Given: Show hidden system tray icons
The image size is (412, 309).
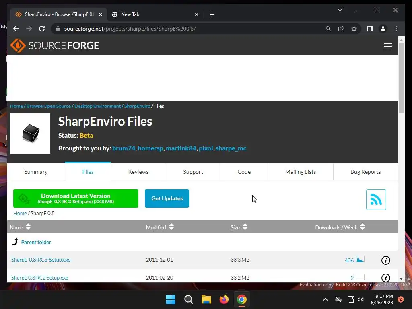Looking at the screenshot, I should pyautogui.click(x=325, y=299).
